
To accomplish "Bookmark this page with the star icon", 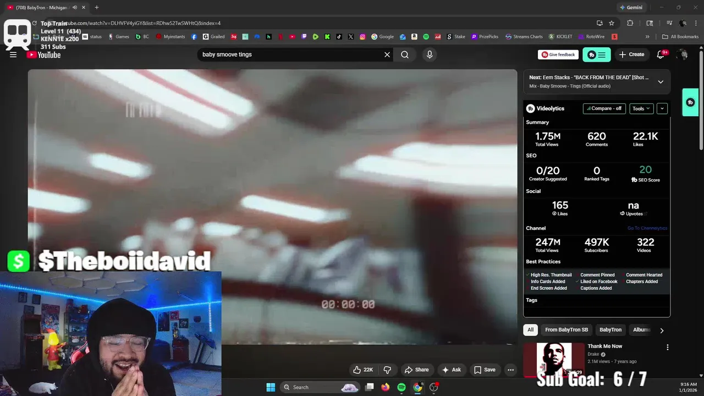I will 612,23.
